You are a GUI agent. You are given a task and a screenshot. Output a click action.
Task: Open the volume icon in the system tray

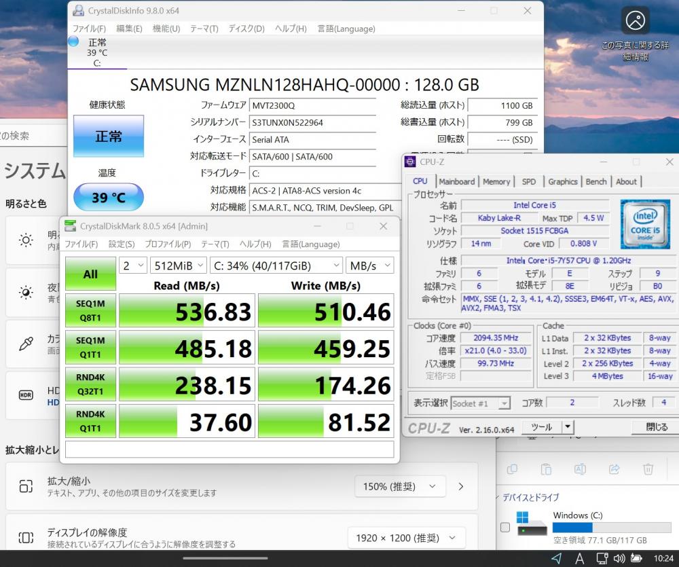click(619, 558)
